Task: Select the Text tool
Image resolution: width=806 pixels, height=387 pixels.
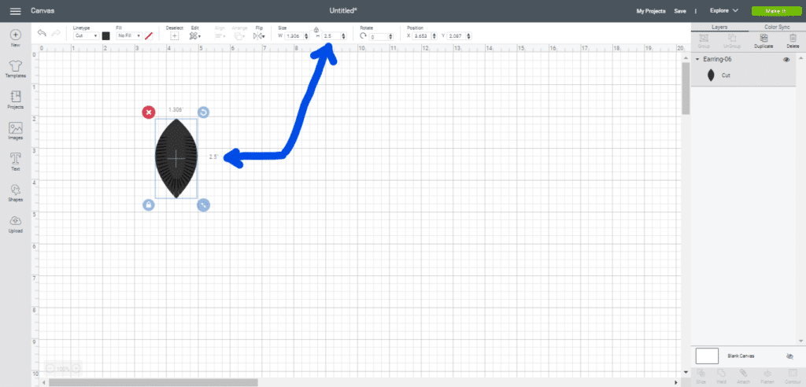Action: click(x=15, y=160)
